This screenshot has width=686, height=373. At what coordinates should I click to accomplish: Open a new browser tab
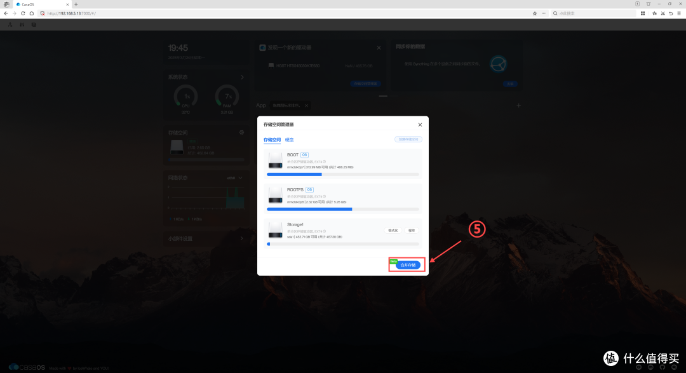pos(76,4)
